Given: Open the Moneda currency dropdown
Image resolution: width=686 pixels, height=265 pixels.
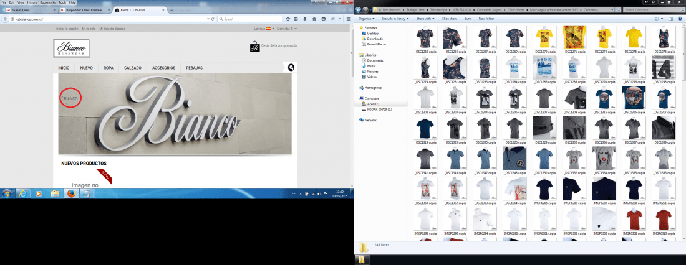Looking at the screenshot, I should [287, 29].
